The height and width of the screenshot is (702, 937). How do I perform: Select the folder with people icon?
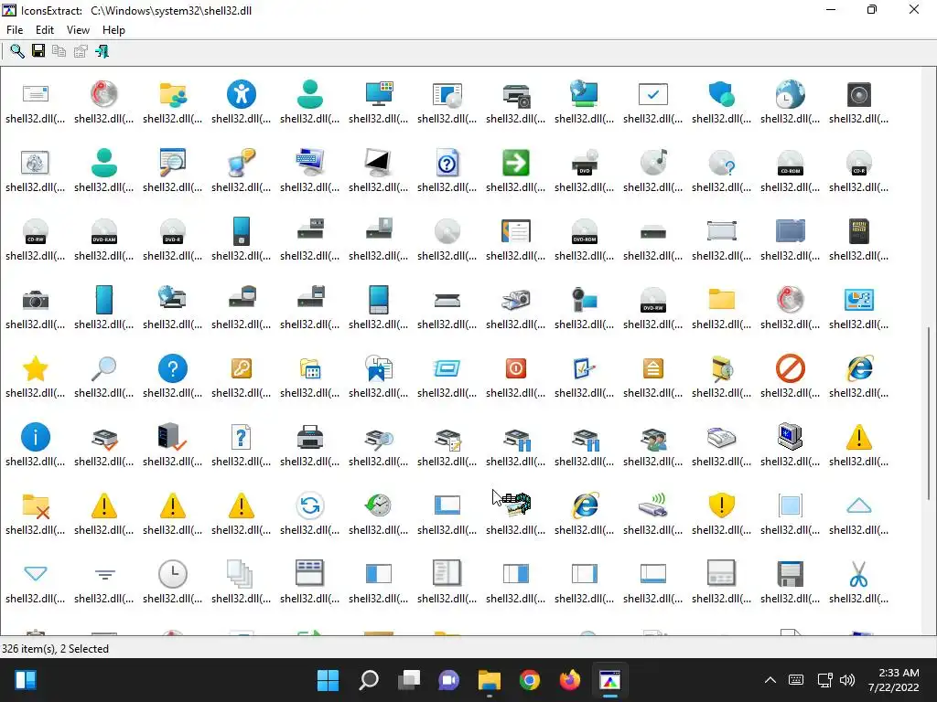click(x=173, y=94)
